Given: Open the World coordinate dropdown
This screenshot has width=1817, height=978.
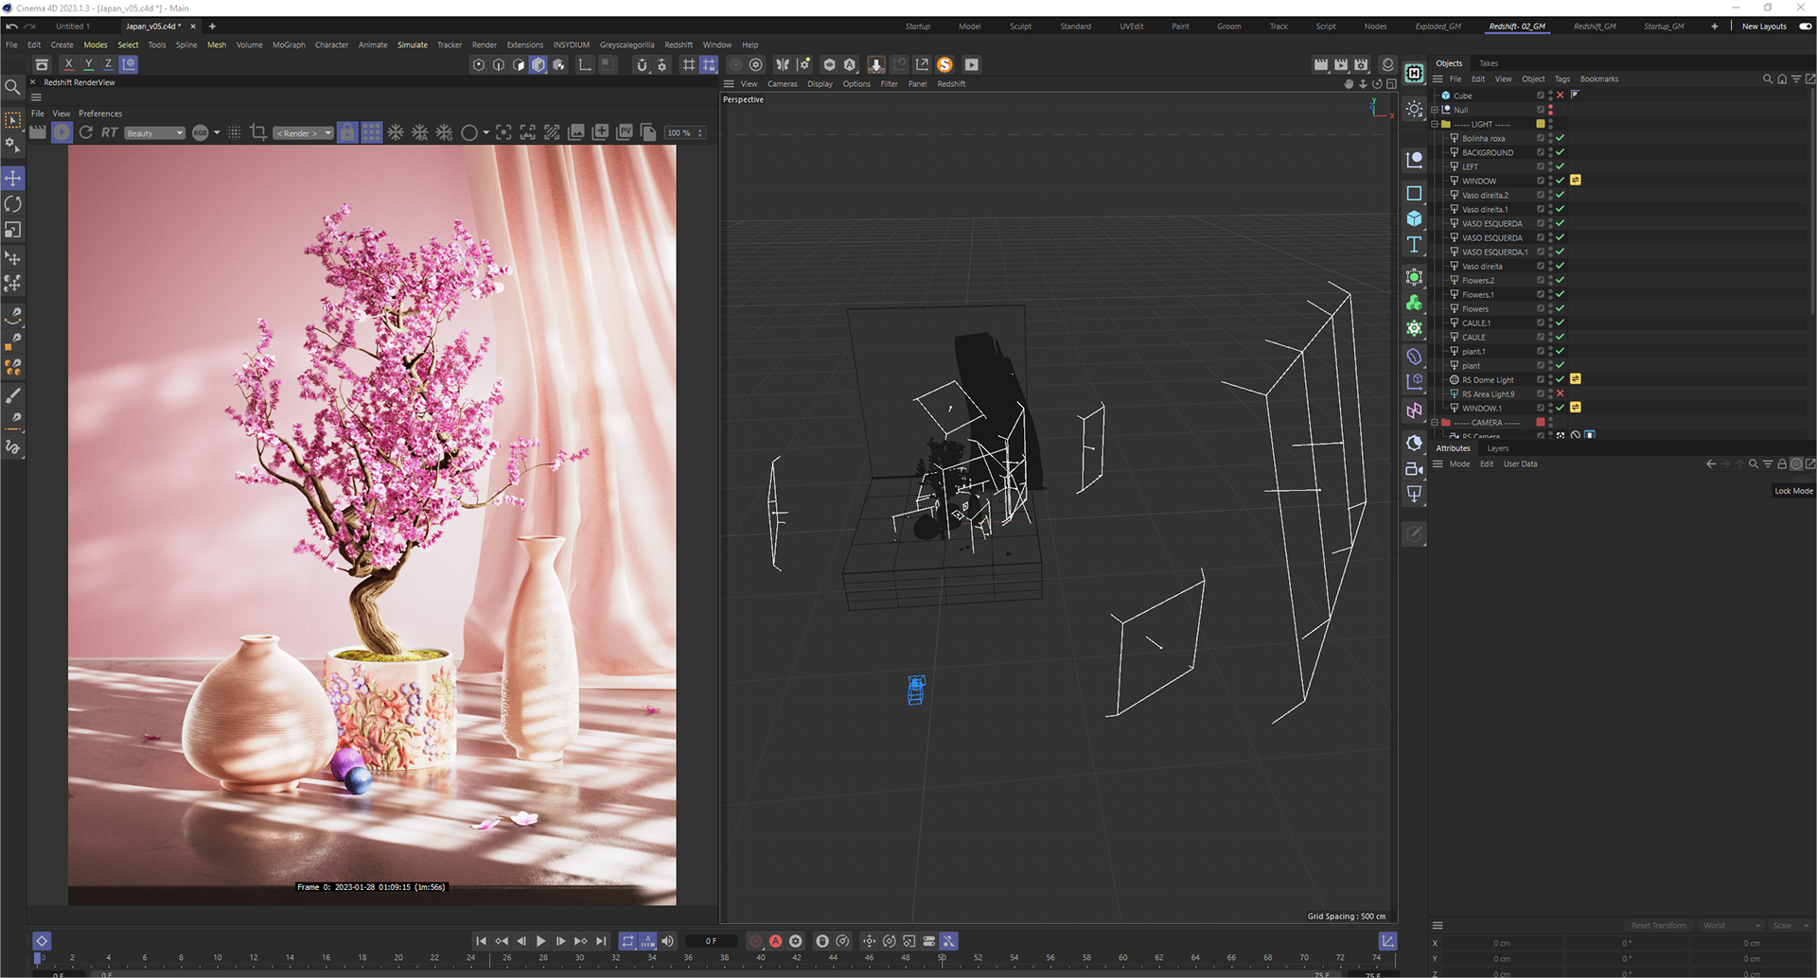Looking at the screenshot, I should point(1731,926).
